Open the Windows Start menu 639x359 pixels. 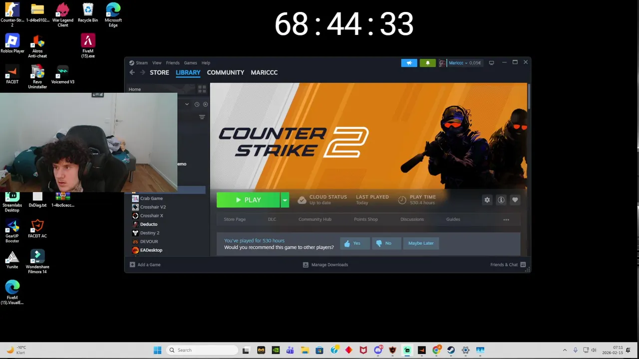click(157, 350)
